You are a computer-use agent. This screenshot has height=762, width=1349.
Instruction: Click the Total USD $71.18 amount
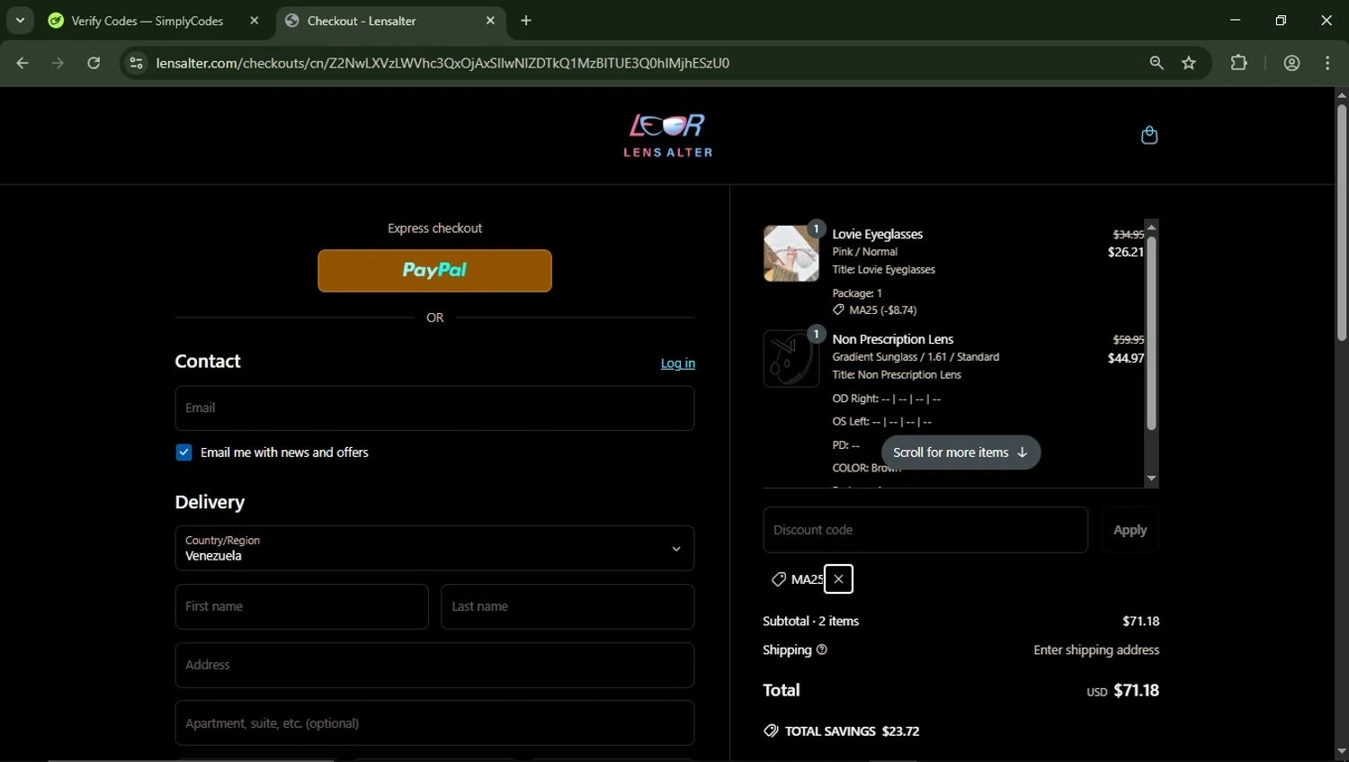point(1122,691)
